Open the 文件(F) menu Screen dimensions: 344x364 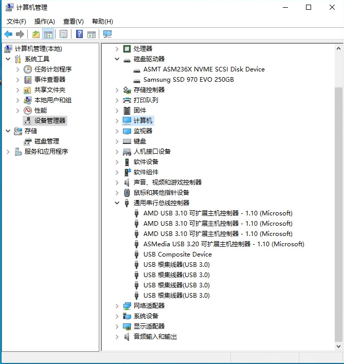pyautogui.click(x=16, y=22)
